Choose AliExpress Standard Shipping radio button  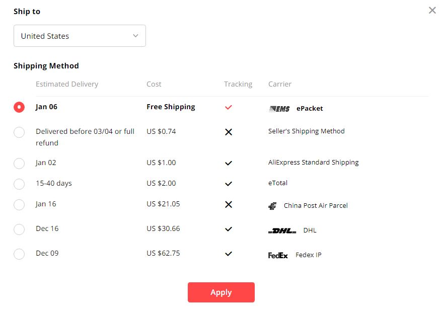pos(19,163)
